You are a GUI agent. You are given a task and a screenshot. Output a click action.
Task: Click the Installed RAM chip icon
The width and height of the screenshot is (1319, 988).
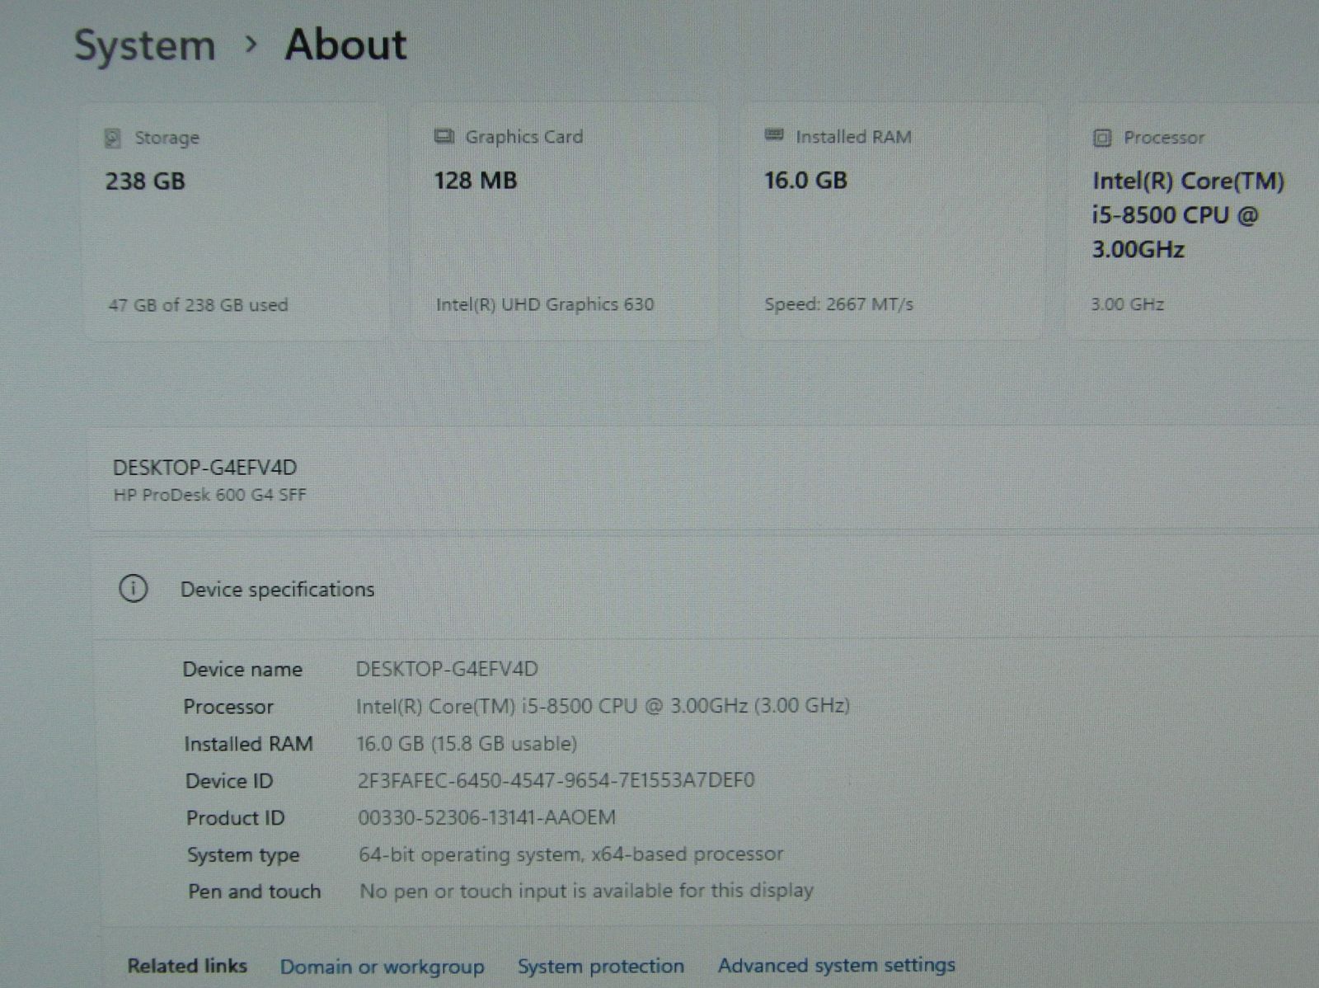pyautogui.click(x=774, y=135)
